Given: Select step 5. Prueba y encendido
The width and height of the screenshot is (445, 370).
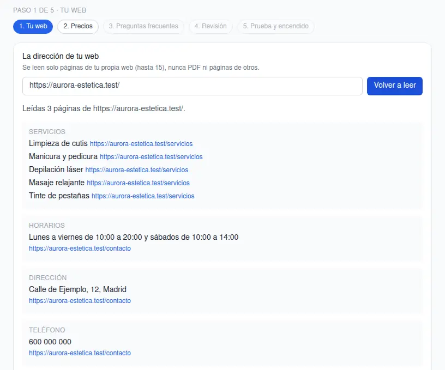Looking at the screenshot, I should [275, 26].
